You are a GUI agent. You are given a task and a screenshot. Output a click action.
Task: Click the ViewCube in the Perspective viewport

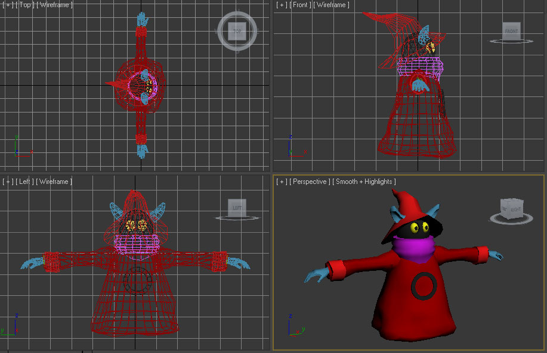point(511,209)
